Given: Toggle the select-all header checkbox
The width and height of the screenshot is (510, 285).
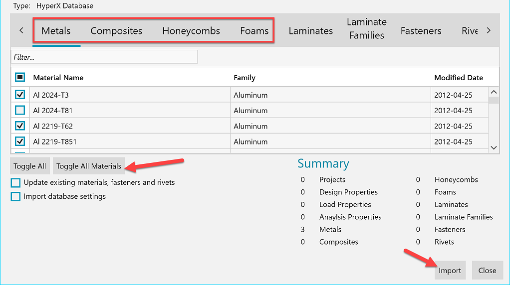Looking at the screenshot, I should click(x=20, y=77).
